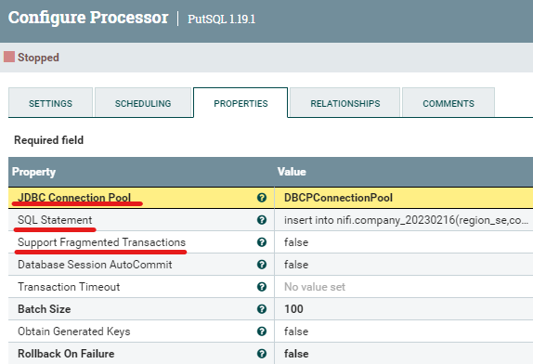Show help for Database Session AutoCommit

(x=262, y=265)
